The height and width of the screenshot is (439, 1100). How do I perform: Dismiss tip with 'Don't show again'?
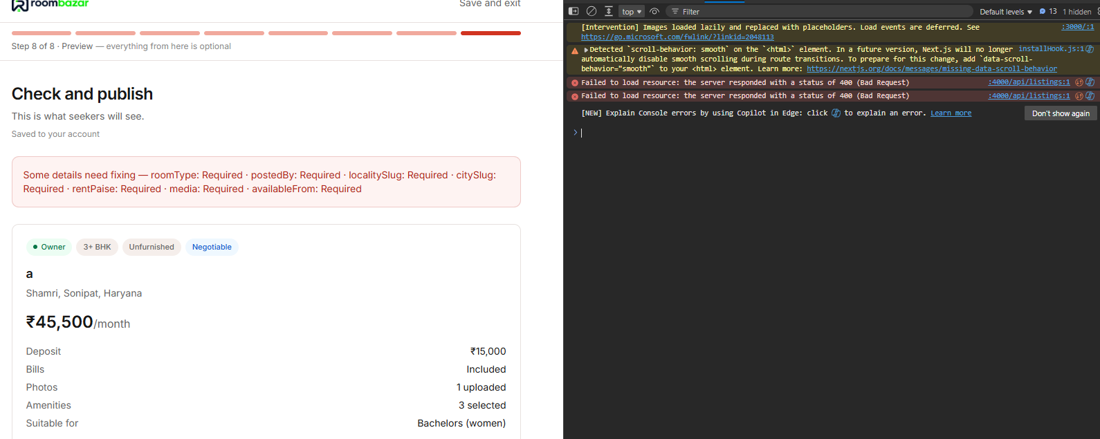(x=1060, y=113)
